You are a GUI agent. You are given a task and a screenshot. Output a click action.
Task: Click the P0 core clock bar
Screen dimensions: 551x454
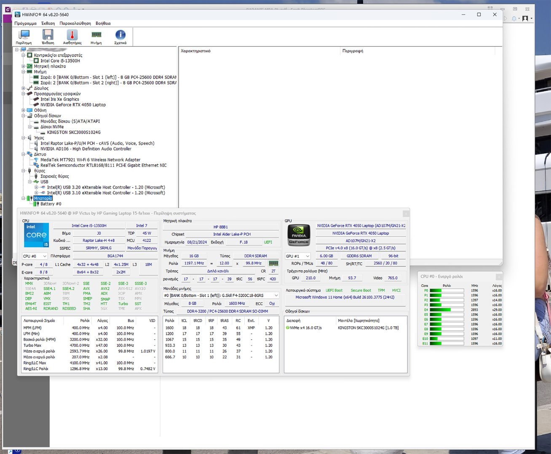point(447,290)
